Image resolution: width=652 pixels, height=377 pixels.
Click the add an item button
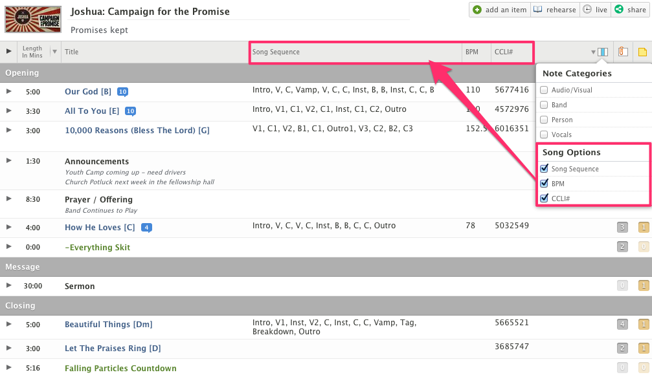click(499, 10)
